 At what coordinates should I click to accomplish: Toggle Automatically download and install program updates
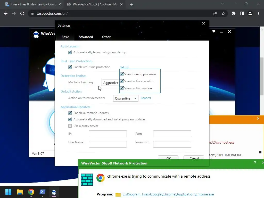pos(70,119)
